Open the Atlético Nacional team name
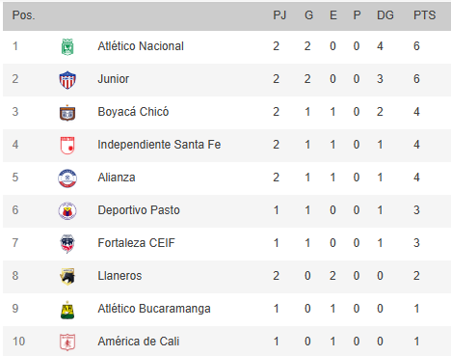Screen dimensions: 451x356 (141, 46)
